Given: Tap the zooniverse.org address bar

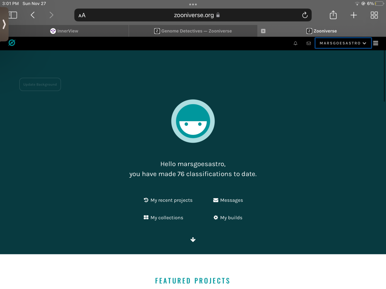Looking at the screenshot, I should click(193, 15).
